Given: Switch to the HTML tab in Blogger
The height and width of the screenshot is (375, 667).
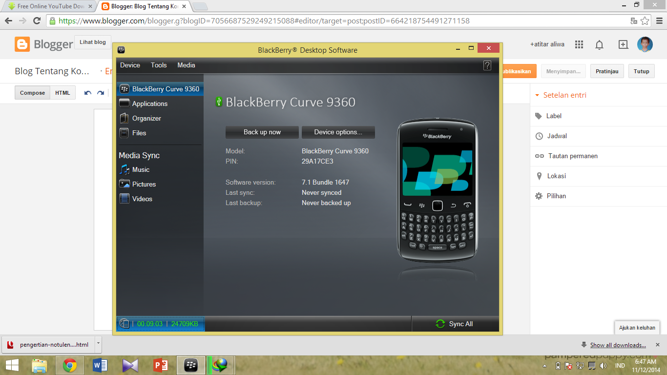Looking at the screenshot, I should (63, 92).
